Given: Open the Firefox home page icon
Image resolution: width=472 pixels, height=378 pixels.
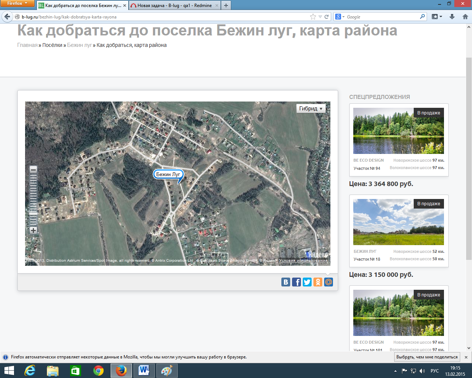Looking at the screenshot, I should pyautogui.click(x=465, y=17).
